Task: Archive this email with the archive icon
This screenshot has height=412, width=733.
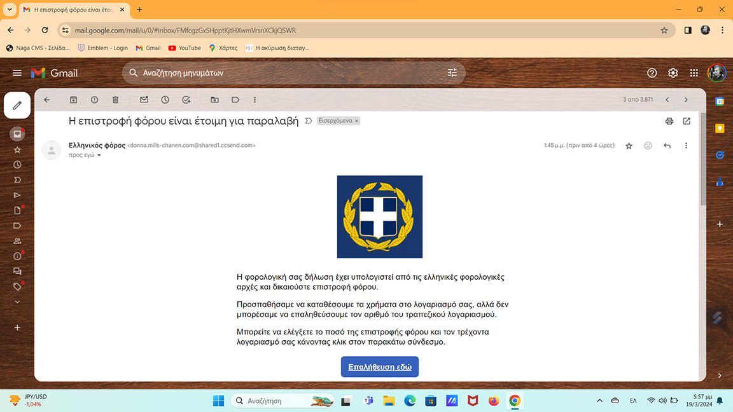Action: coord(73,100)
